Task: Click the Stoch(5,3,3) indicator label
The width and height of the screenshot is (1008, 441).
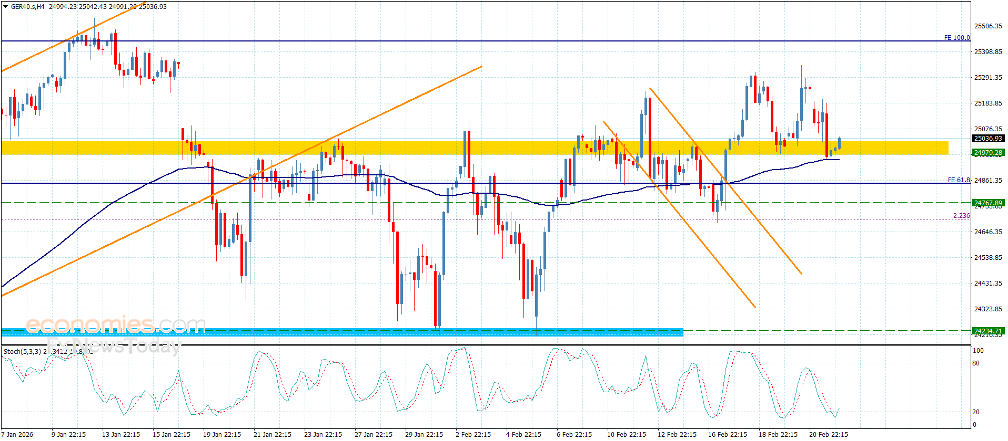Action: 23,351
